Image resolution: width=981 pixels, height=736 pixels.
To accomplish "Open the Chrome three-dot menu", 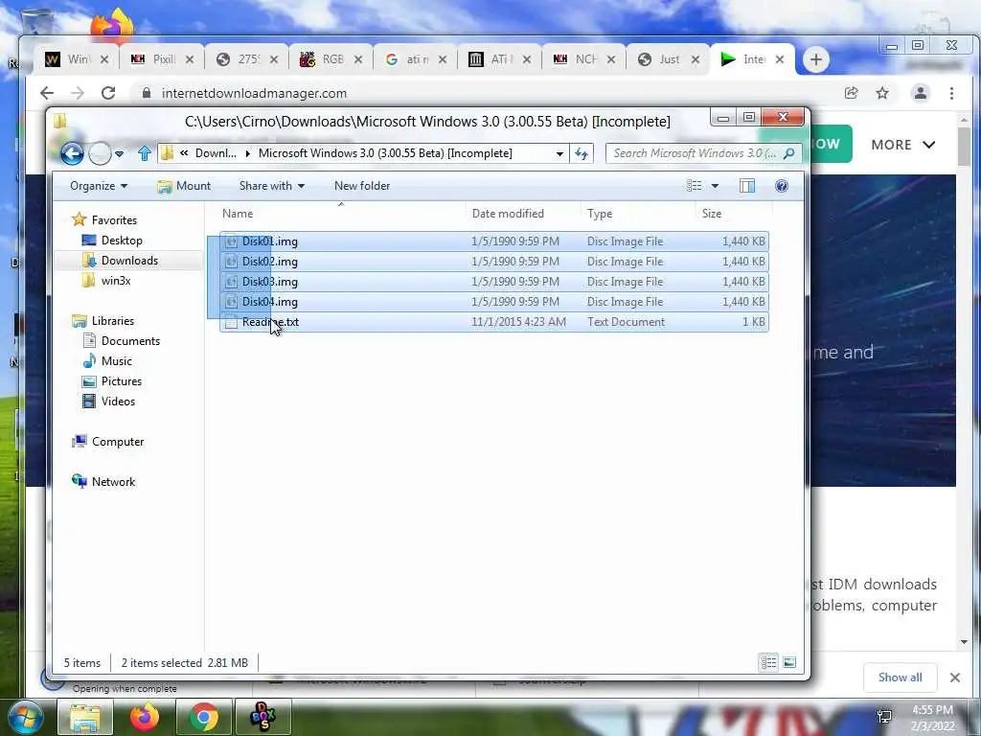I will click(x=951, y=93).
